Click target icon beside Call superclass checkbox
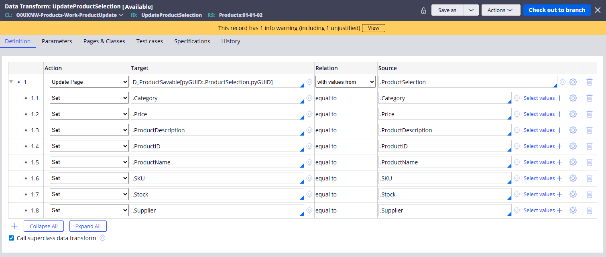 [102, 238]
